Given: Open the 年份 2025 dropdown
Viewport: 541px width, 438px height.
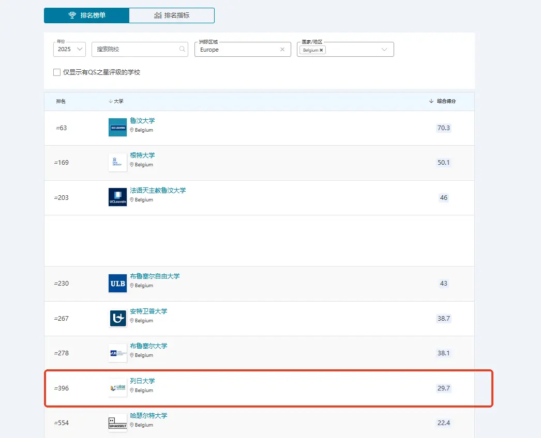Looking at the screenshot, I should click(70, 49).
